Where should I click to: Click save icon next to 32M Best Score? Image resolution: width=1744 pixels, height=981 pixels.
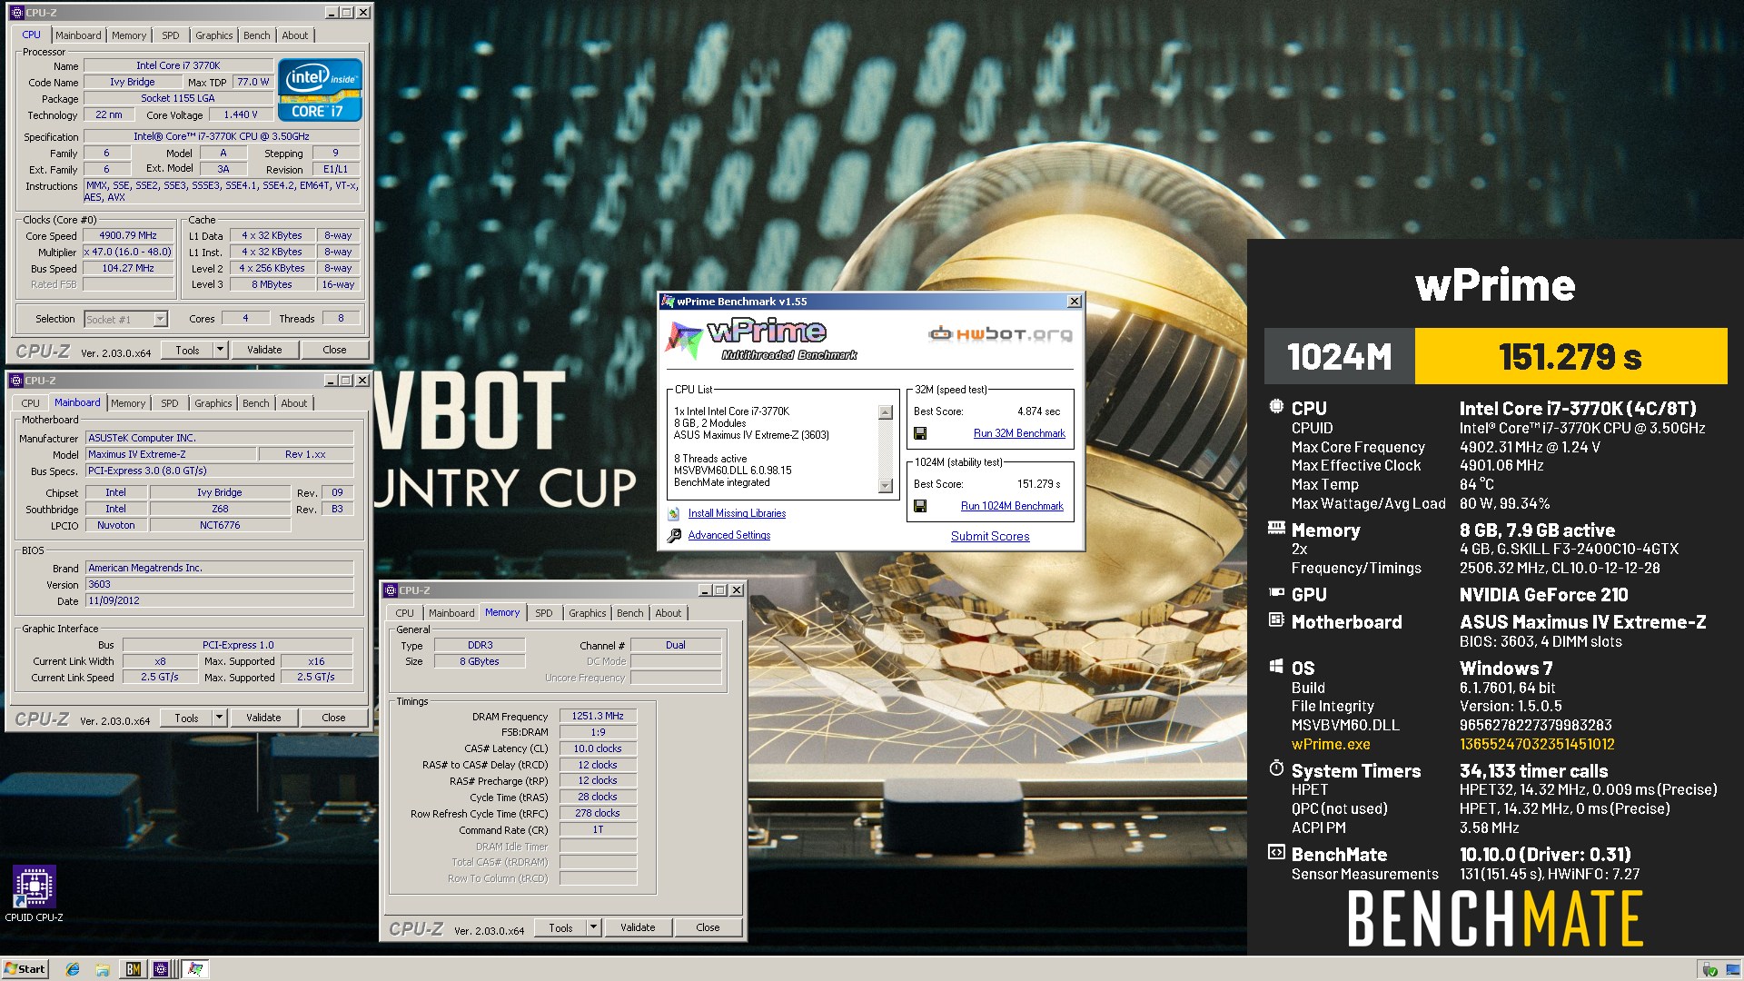[920, 433]
